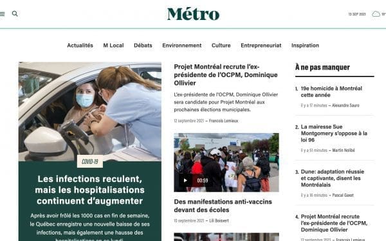Click 12 septembre 2021 byline François Lemieux

pyautogui.click(x=206, y=121)
